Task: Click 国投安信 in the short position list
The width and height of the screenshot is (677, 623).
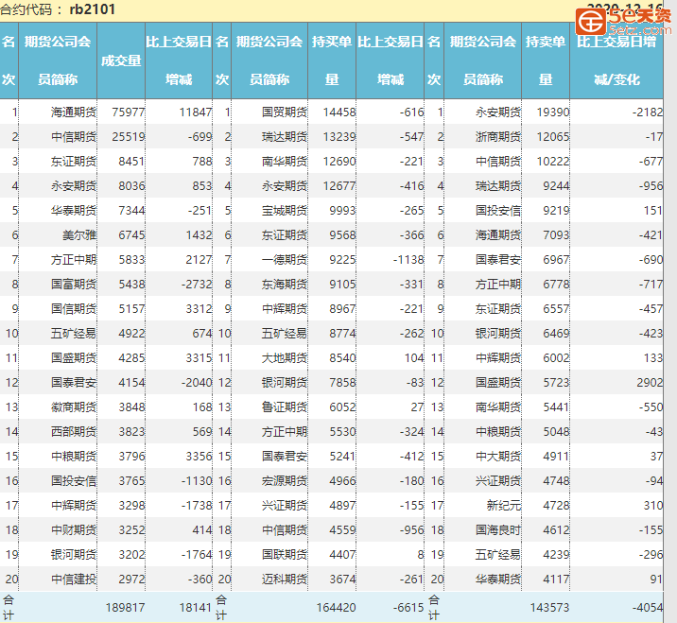Action: pos(498,211)
